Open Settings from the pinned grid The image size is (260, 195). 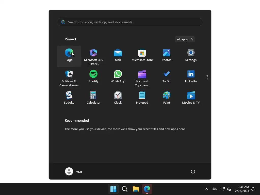[191, 56]
